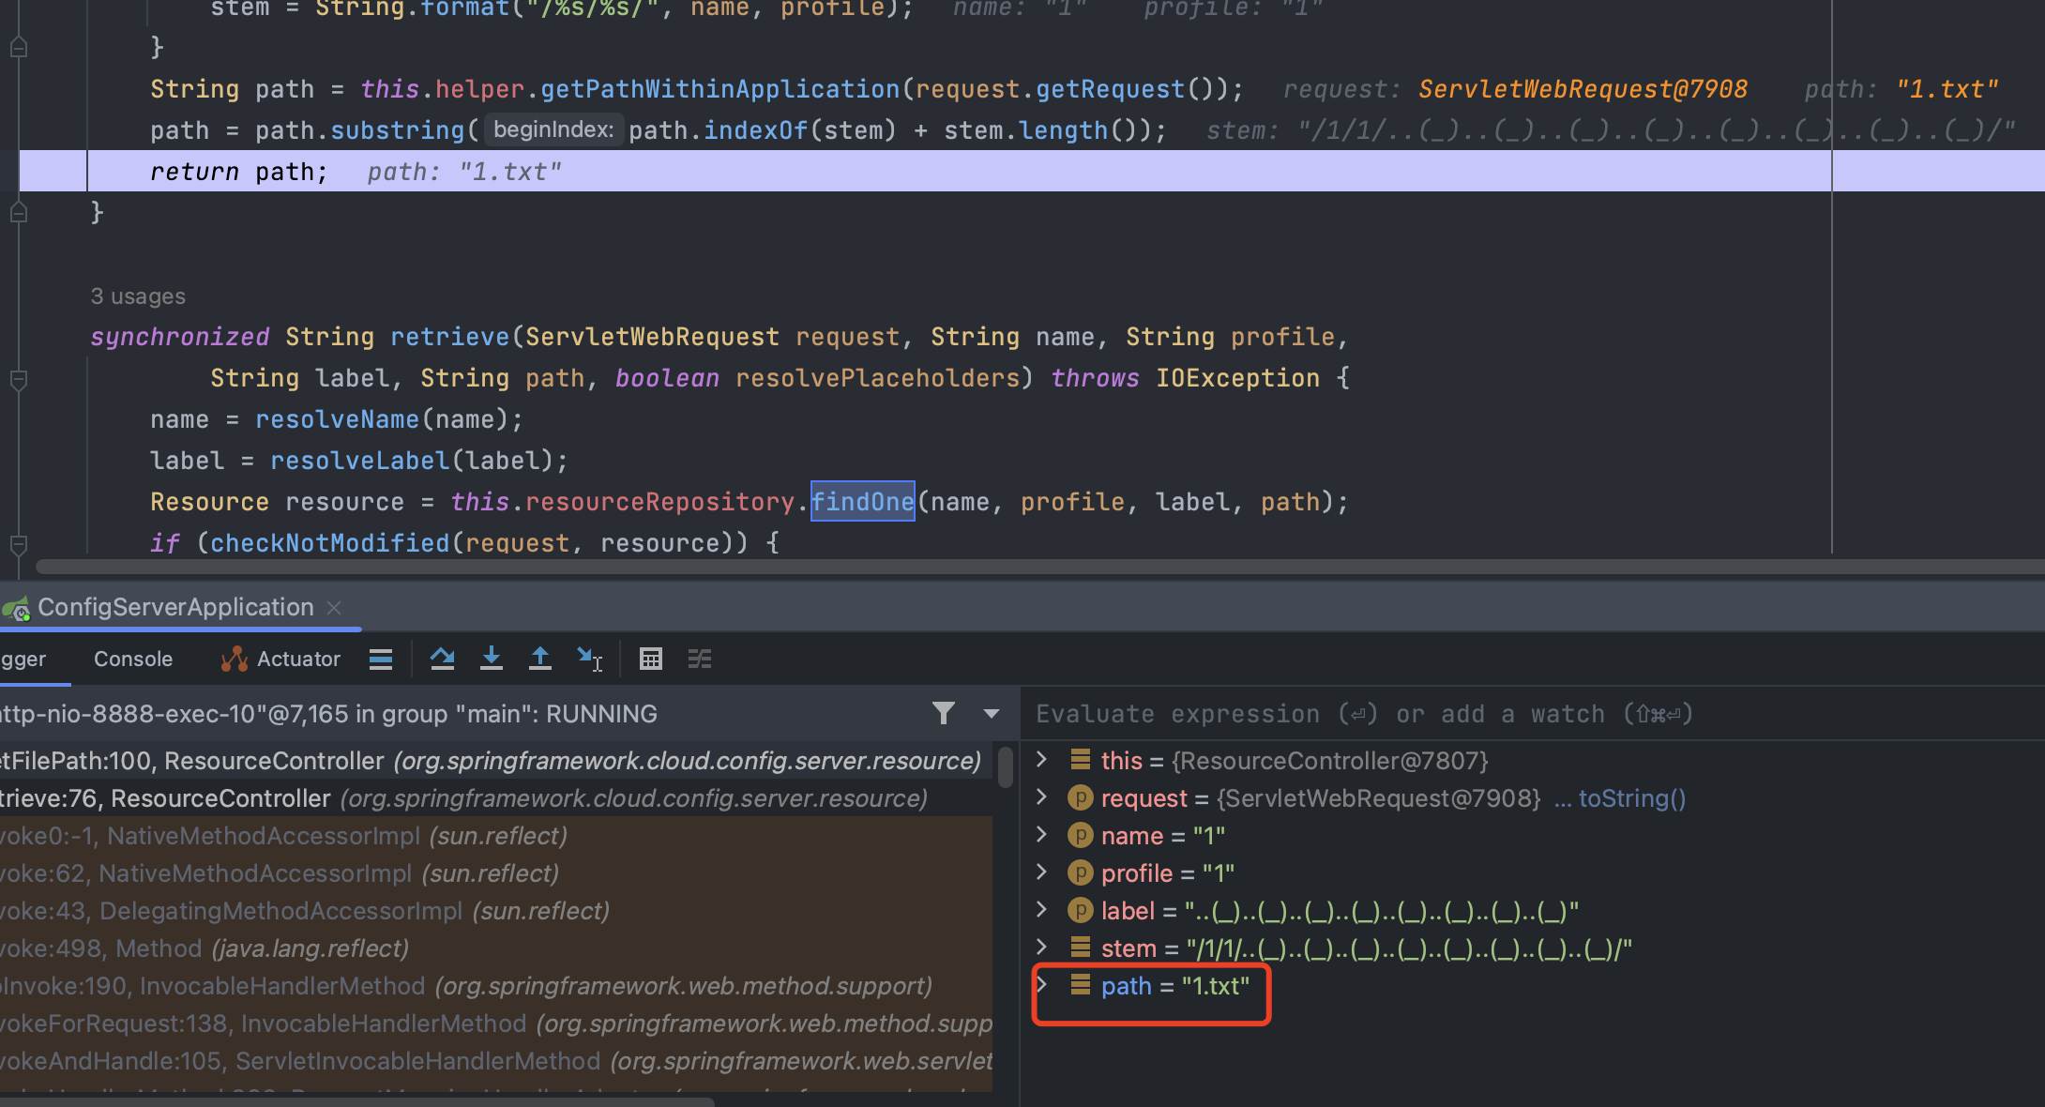This screenshot has width=2045, height=1107.
Task: Click the Trace Current Stream Chain icon
Action: pos(700,660)
